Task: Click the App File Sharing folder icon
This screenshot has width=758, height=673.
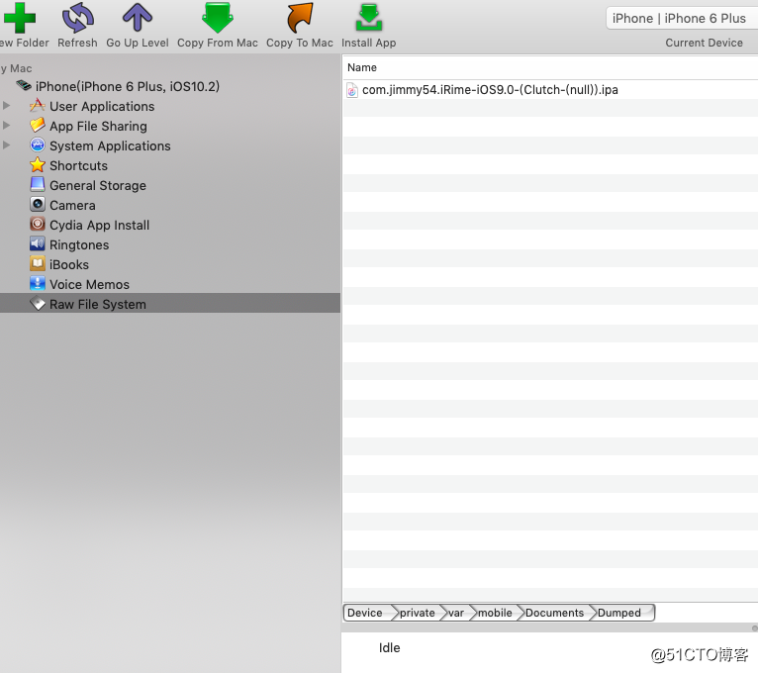Action: (38, 126)
